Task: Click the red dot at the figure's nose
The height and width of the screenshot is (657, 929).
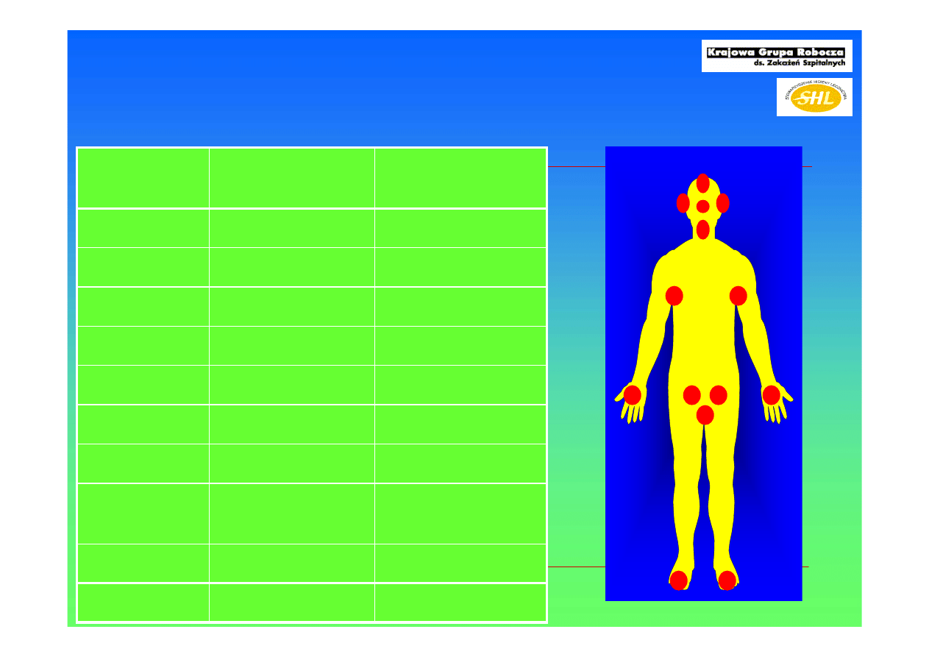Action: coord(702,207)
